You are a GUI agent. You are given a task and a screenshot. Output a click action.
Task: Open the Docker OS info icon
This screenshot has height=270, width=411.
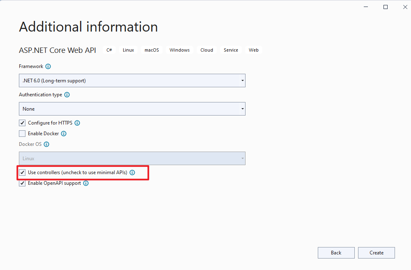click(x=46, y=144)
